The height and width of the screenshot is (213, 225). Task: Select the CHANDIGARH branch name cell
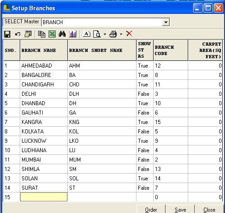point(44,84)
